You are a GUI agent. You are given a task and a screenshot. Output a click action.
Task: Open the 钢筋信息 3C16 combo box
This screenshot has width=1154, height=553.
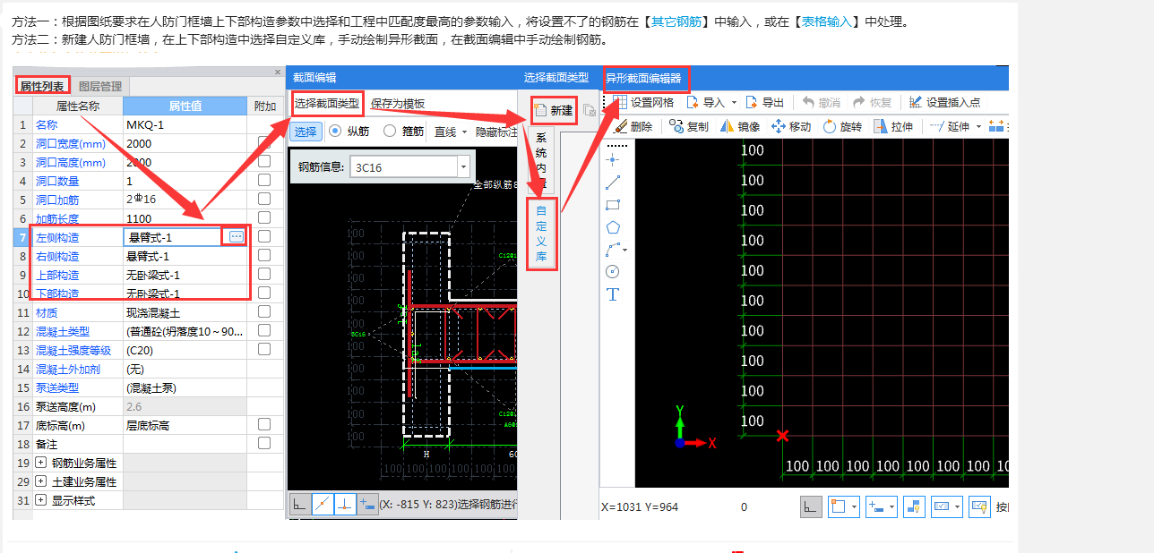[x=410, y=166]
